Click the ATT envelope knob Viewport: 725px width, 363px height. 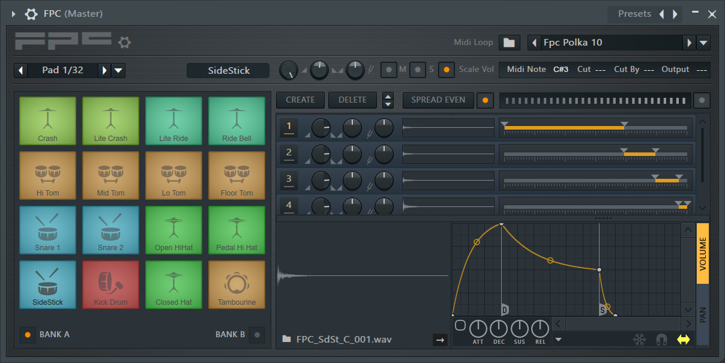pos(478,329)
